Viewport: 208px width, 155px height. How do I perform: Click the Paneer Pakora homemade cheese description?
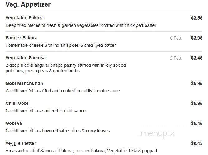[61, 46]
